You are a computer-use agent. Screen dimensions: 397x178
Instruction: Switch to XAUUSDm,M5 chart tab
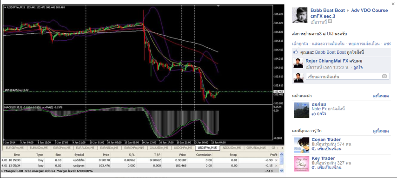pos(158,148)
